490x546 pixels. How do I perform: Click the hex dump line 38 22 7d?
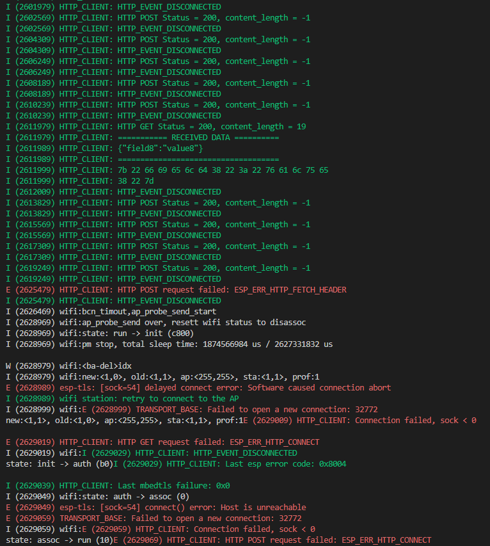click(80, 181)
